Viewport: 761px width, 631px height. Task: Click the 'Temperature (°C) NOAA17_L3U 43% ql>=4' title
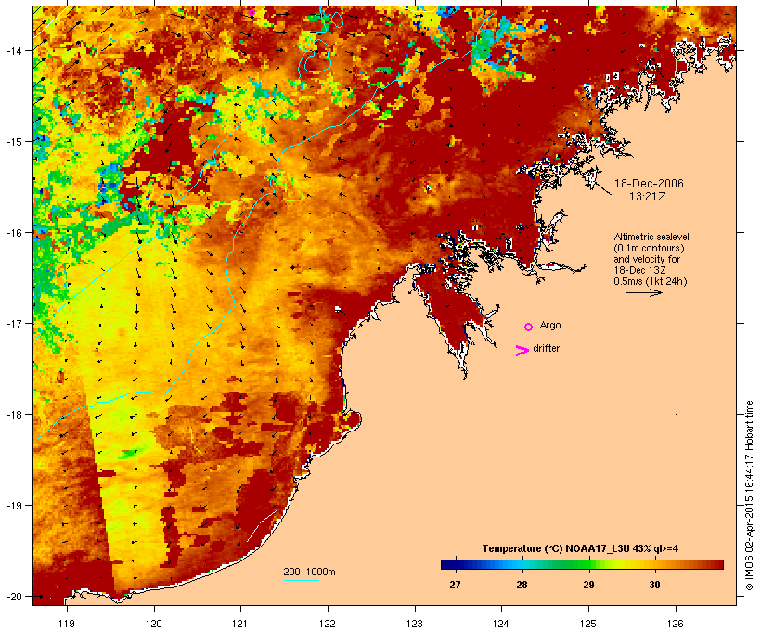click(x=580, y=548)
